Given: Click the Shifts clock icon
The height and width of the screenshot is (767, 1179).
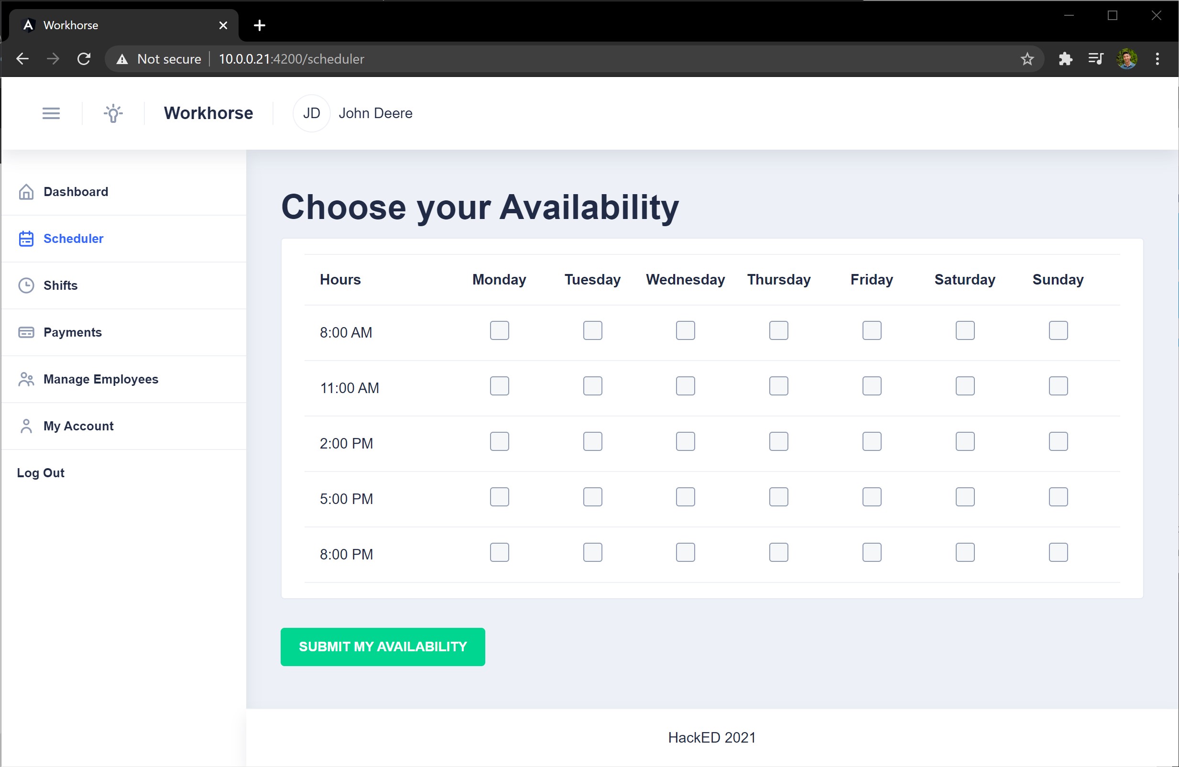Looking at the screenshot, I should tap(26, 285).
